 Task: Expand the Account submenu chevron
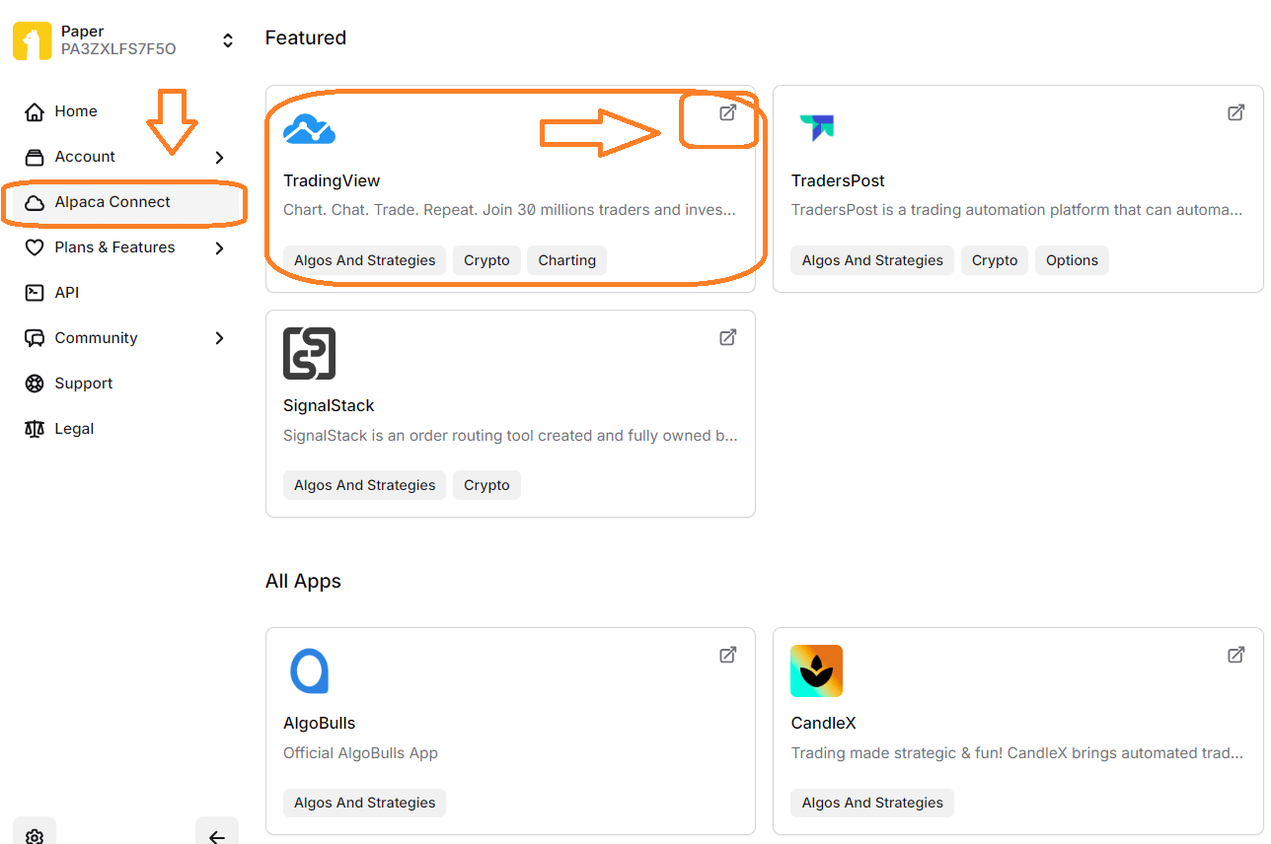(219, 157)
